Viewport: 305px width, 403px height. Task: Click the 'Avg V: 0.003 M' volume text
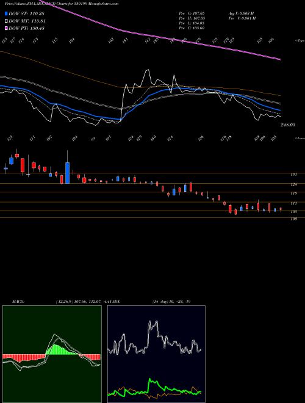pos(241,13)
